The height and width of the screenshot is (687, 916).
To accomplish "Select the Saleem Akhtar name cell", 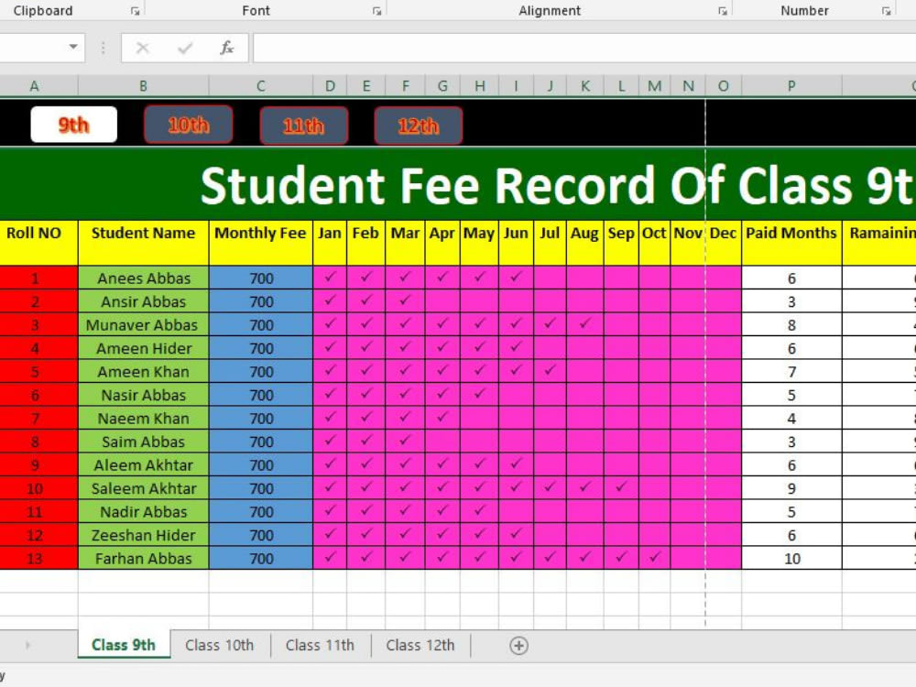I will coord(143,488).
